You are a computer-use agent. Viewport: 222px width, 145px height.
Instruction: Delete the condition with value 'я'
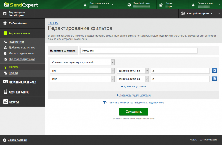click(x=214, y=79)
